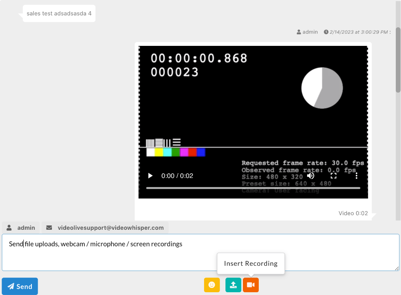Screen dimensions: 401x295
Task: Focus the message text area
Action: click(x=200, y=252)
